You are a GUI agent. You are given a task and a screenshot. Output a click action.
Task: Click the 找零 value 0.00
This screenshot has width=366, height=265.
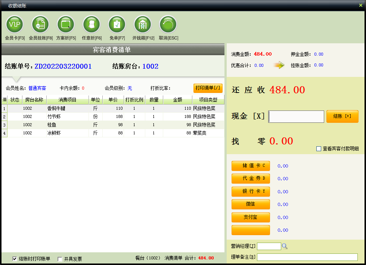pos(281,141)
